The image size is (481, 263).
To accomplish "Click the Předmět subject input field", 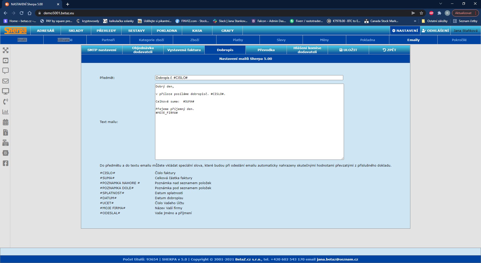I will [x=249, y=78].
